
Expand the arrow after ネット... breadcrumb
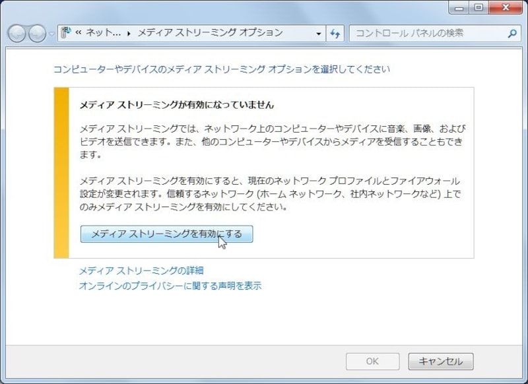click(129, 33)
